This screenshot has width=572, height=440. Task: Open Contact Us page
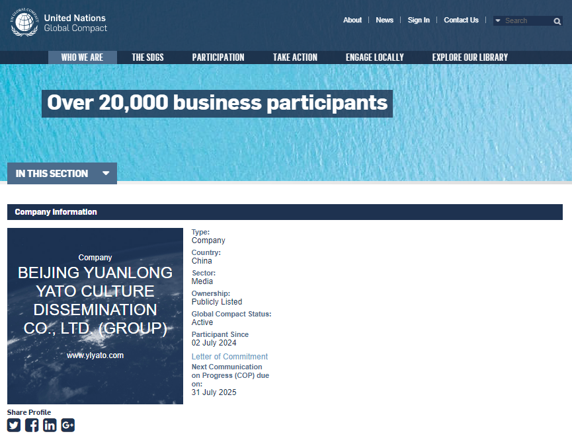461,20
